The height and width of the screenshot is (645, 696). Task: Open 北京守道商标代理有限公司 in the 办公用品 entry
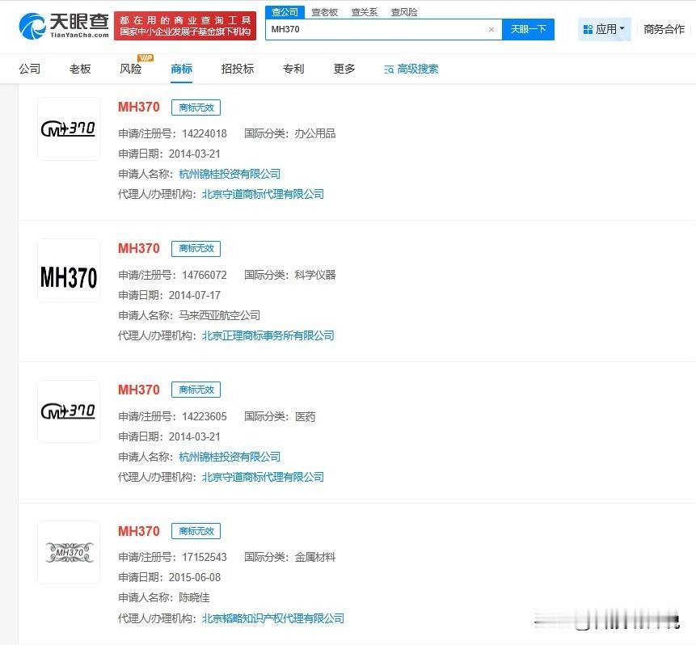tap(263, 194)
